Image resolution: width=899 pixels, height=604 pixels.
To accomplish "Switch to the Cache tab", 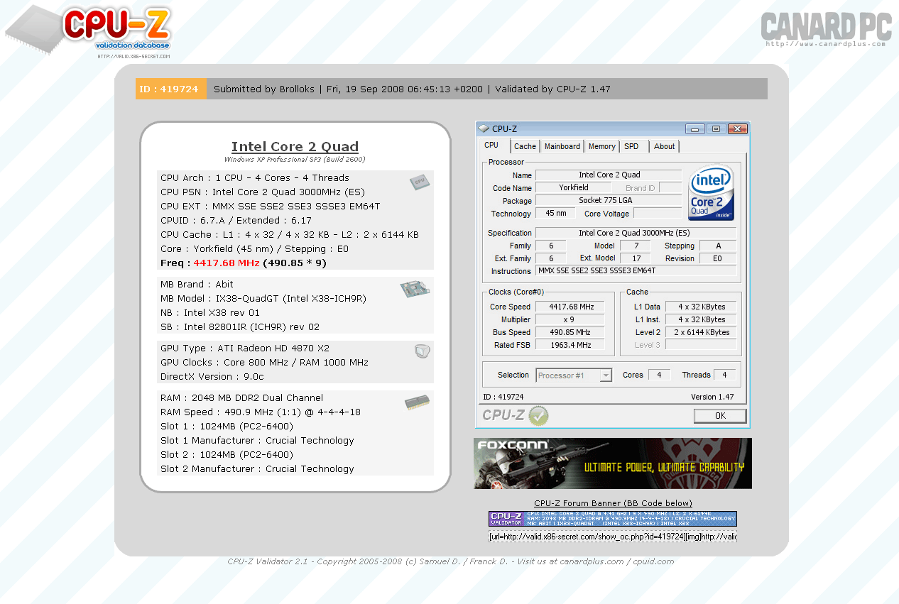I will pyautogui.click(x=525, y=146).
